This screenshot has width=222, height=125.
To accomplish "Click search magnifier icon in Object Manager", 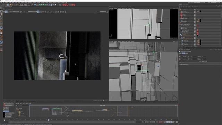I will pyautogui.click(x=217, y=6).
